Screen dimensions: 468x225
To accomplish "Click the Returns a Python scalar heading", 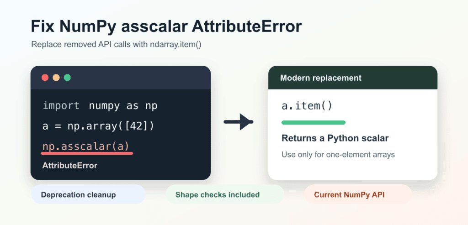I will 335,139.
